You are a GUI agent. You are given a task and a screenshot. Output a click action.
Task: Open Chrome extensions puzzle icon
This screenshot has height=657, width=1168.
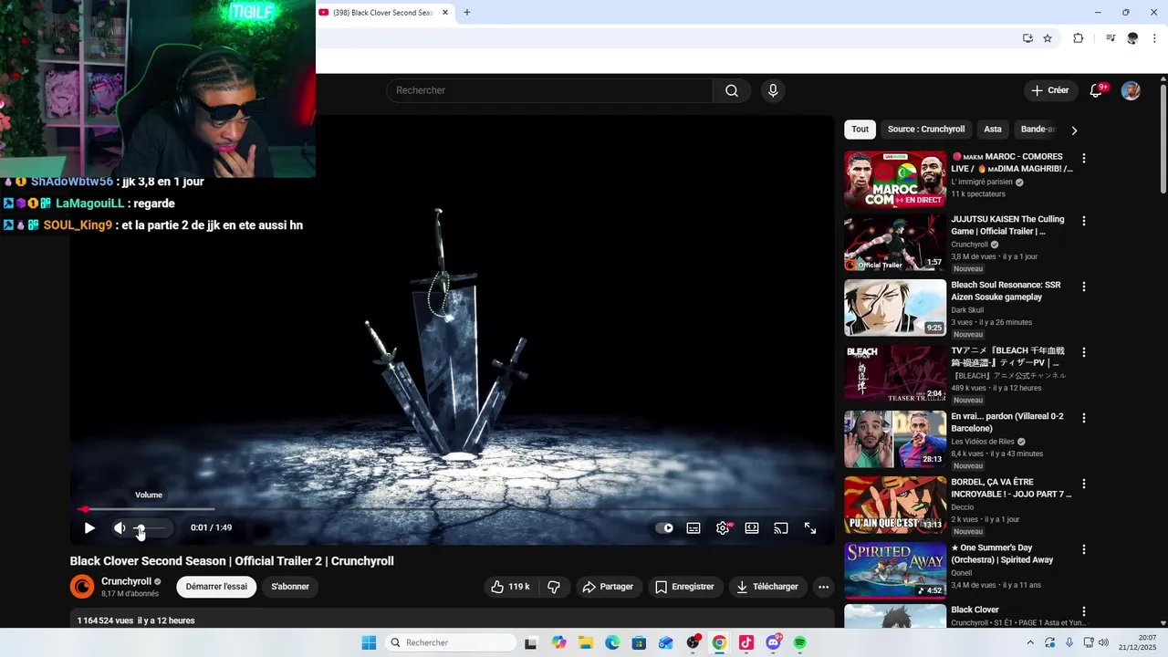click(1078, 38)
